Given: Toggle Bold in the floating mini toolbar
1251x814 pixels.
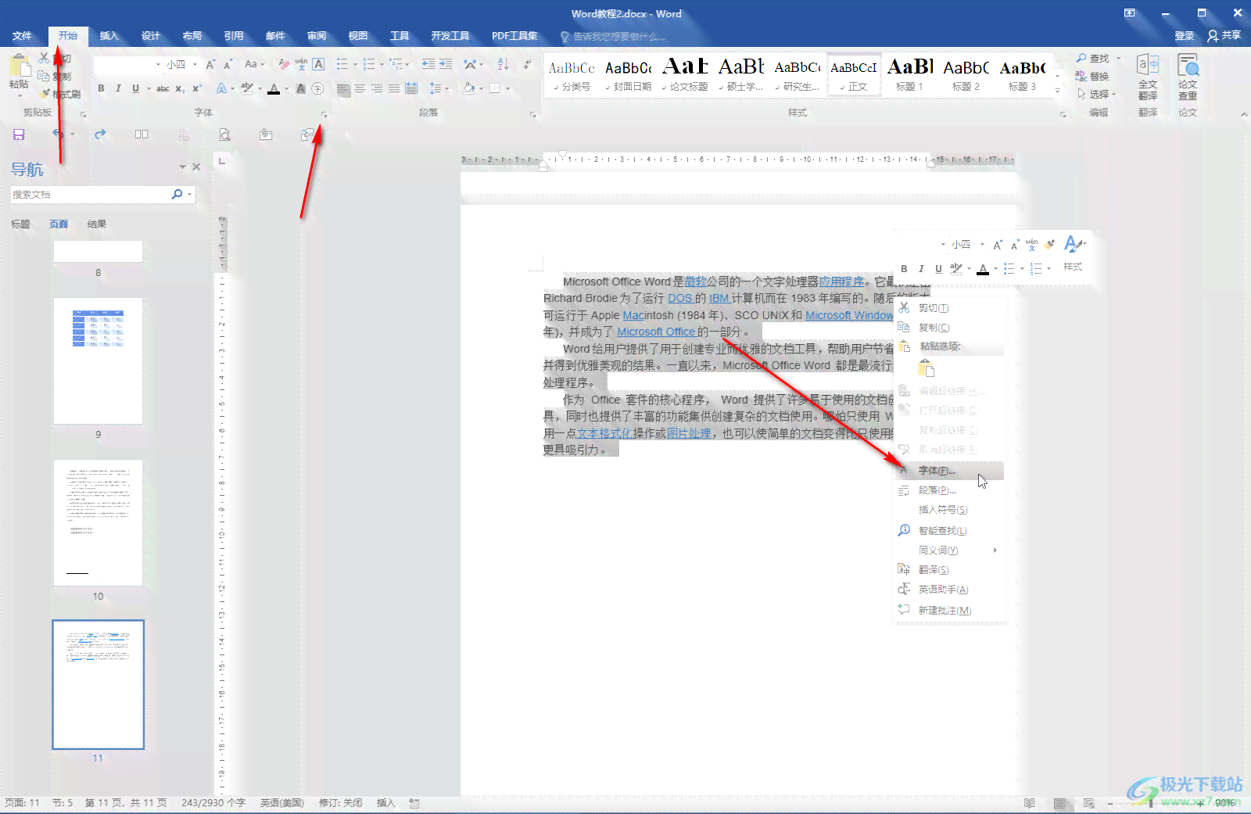Looking at the screenshot, I should 904,268.
